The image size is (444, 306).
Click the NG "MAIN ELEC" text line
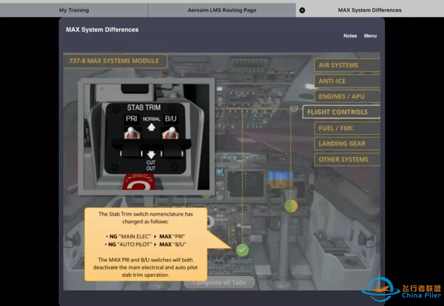point(145,236)
